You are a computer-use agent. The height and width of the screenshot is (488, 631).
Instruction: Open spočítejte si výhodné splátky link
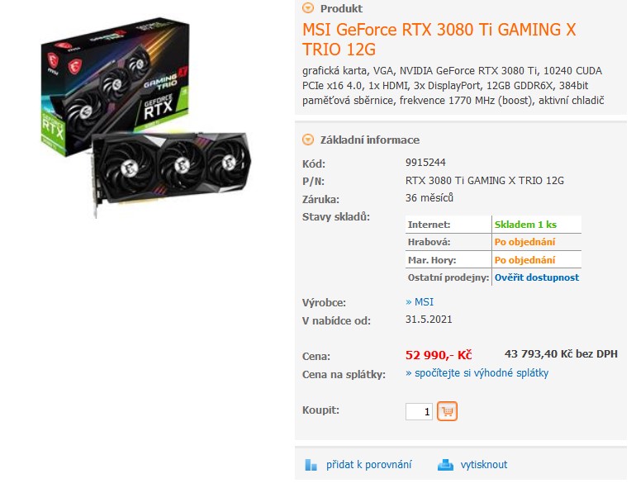(477, 373)
